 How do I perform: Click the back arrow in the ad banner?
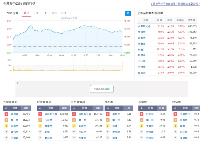17,83
